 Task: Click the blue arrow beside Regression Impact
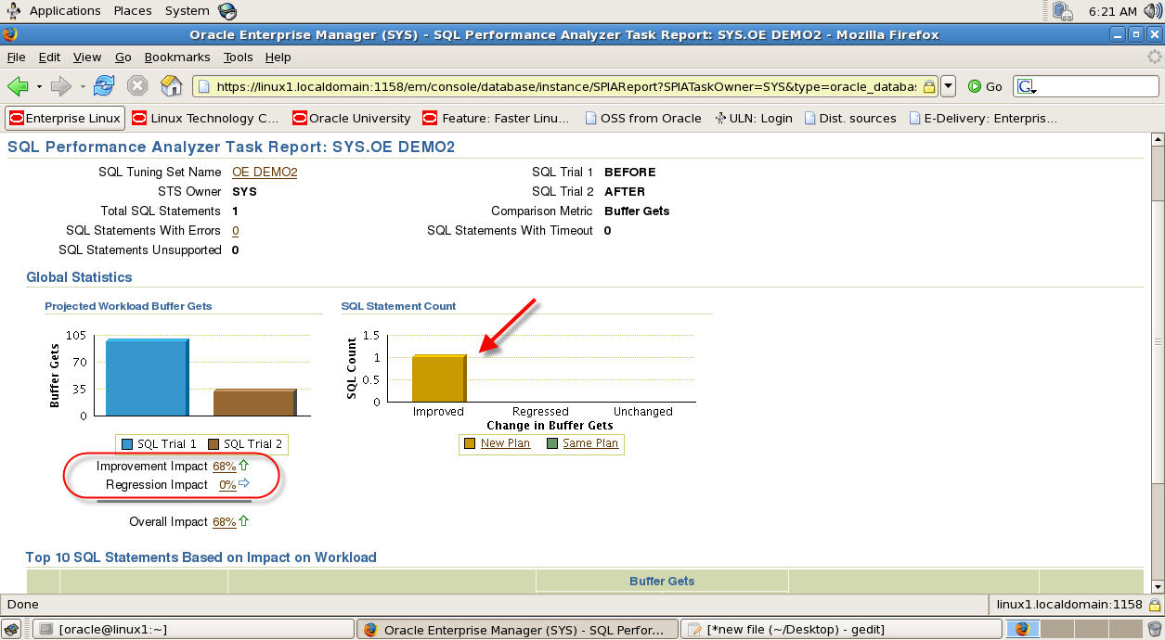[243, 484]
